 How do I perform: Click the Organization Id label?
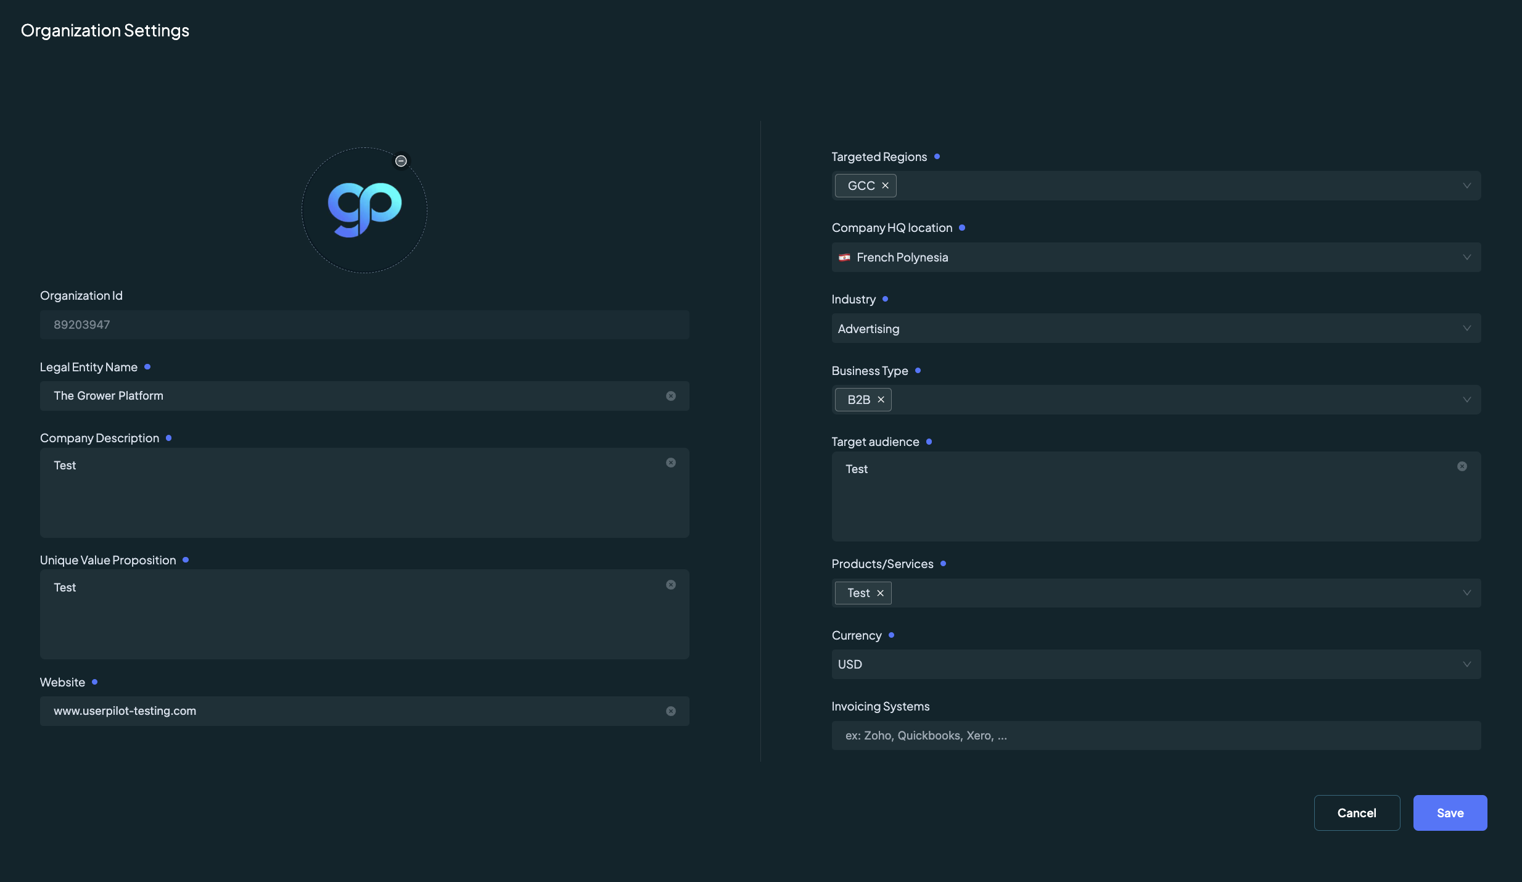click(81, 295)
